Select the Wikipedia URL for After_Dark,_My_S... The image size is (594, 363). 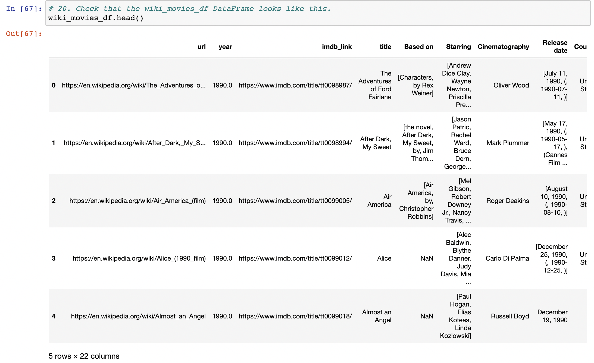coord(135,143)
